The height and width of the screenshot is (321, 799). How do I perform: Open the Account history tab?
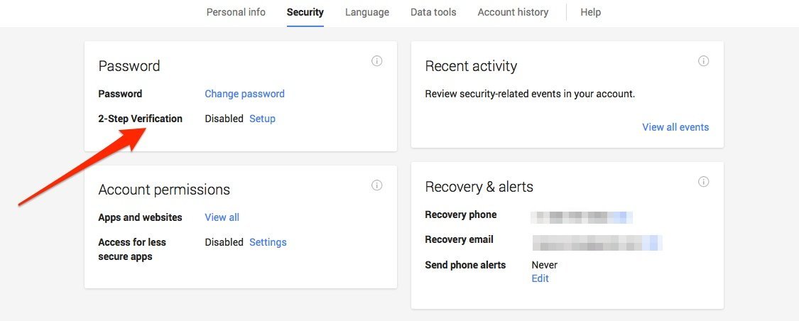513,12
